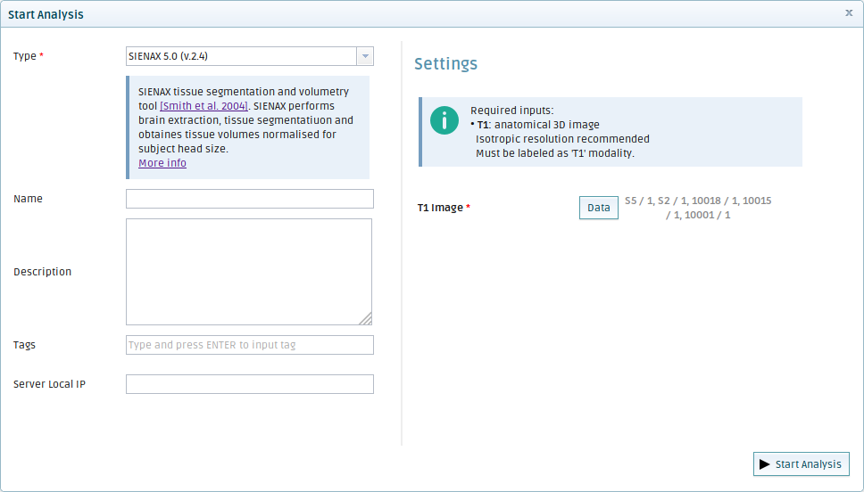The image size is (864, 492).
Task: Close the Start Analysis dialog
Action: (x=849, y=12)
